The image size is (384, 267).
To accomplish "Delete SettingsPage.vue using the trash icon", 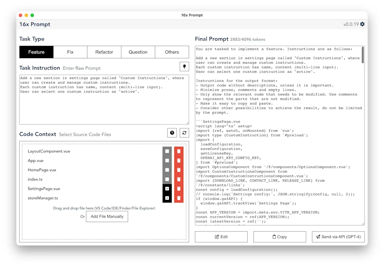I will tap(179, 189).
